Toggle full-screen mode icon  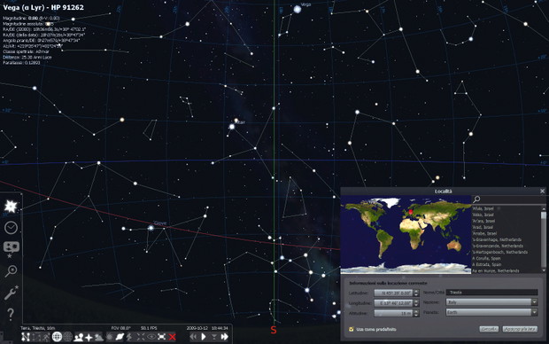point(161,337)
